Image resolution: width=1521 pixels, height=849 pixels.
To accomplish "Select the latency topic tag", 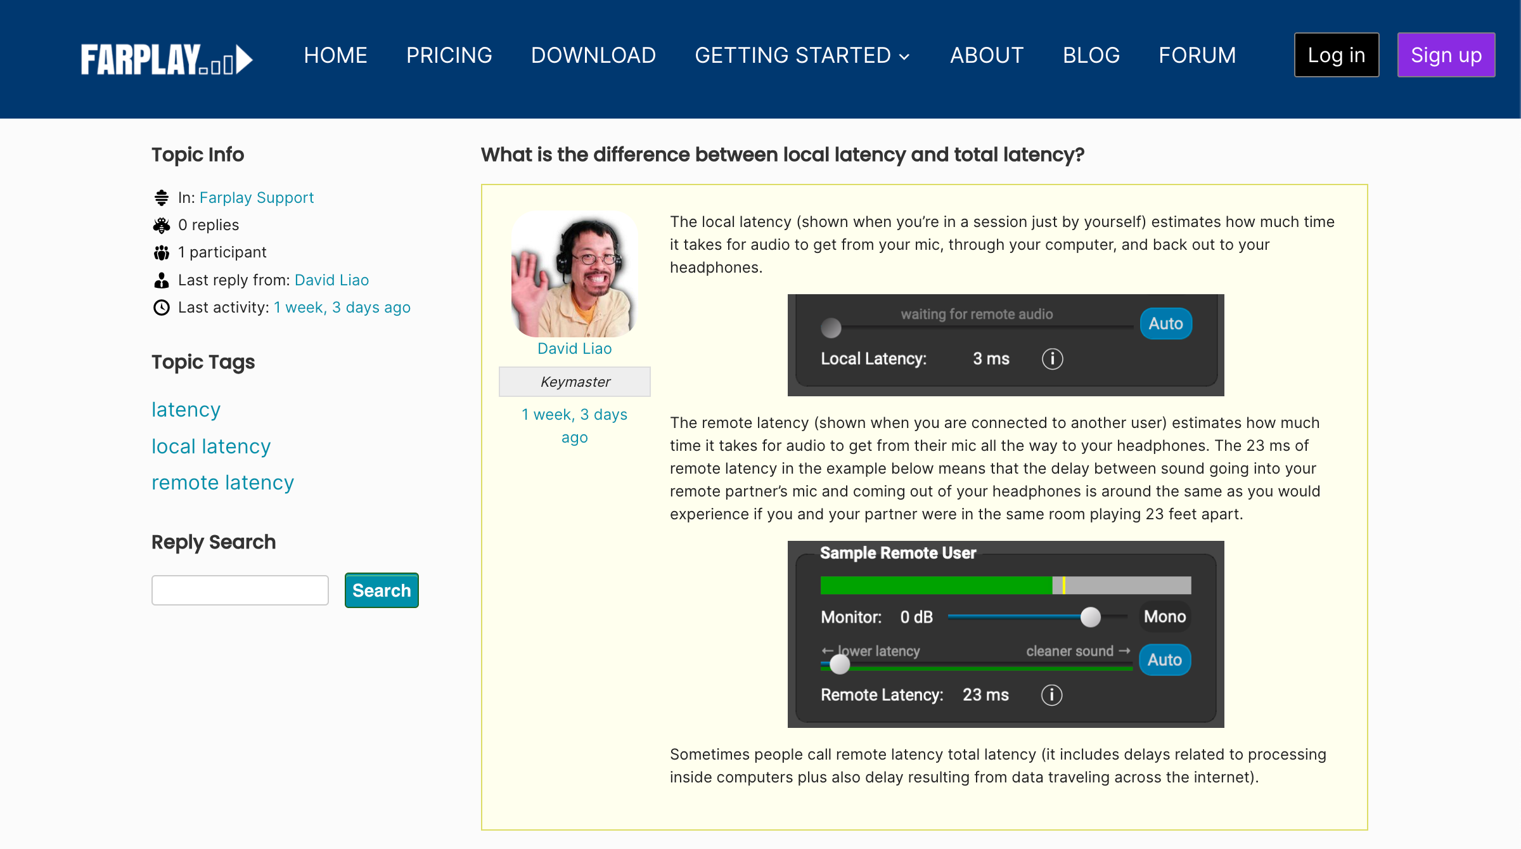I will [x=186, y=410].
